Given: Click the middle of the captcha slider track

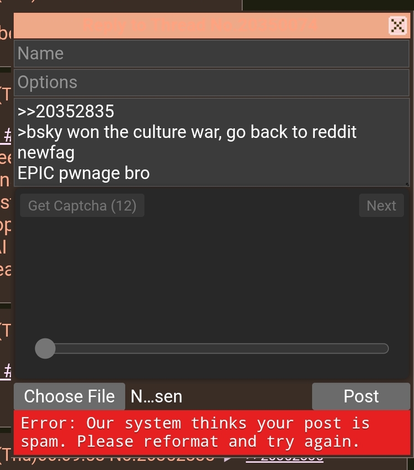Looking at the screenshot, I should [x=212, y=349].
